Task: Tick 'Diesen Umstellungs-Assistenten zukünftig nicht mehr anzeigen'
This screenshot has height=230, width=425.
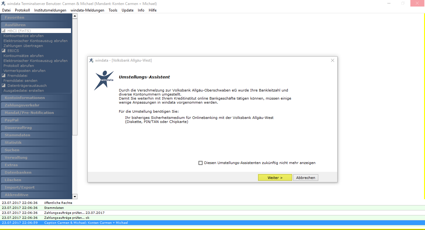Action: tap(200, 163)
